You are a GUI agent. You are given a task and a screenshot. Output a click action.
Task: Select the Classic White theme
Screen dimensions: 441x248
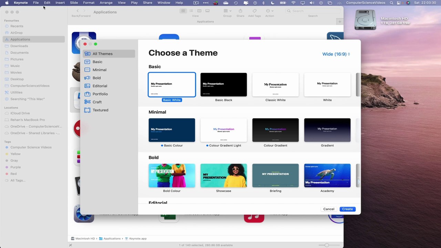(x=275, y=85)
